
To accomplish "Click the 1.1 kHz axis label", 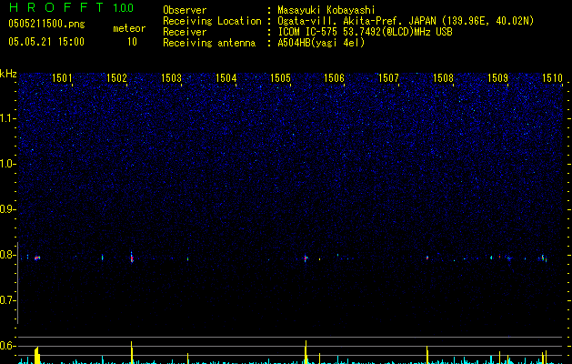I will (6, 118).
